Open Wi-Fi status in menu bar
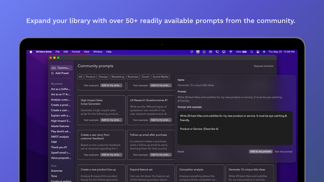 click(x=231, y=52)
